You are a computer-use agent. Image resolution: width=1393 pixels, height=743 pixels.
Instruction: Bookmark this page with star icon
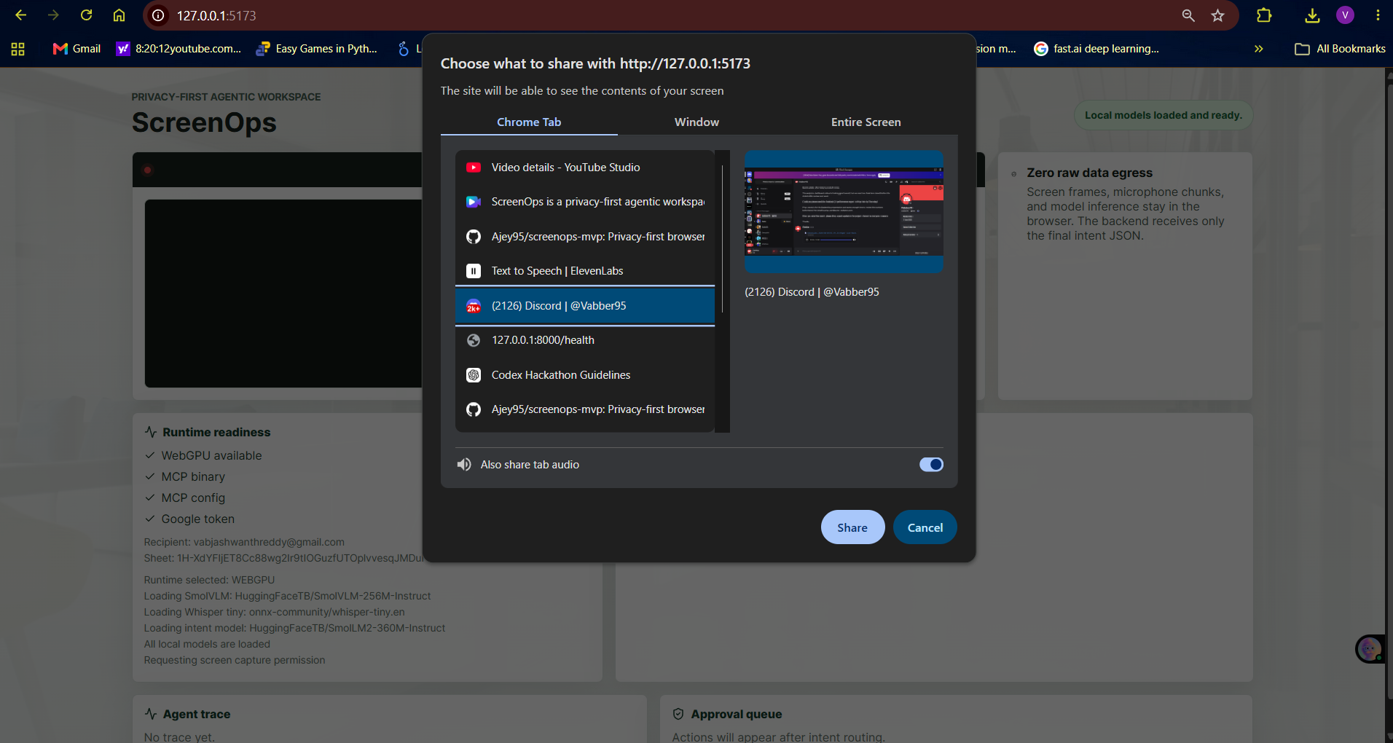pos(1217,15)
